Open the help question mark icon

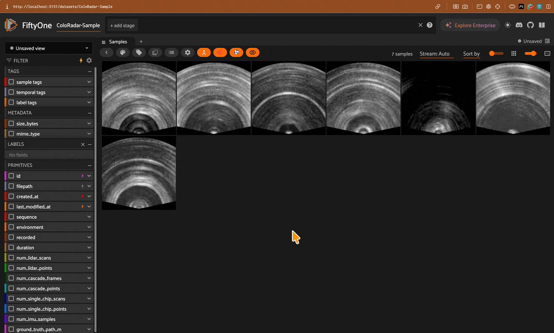(x=430, y=25)
